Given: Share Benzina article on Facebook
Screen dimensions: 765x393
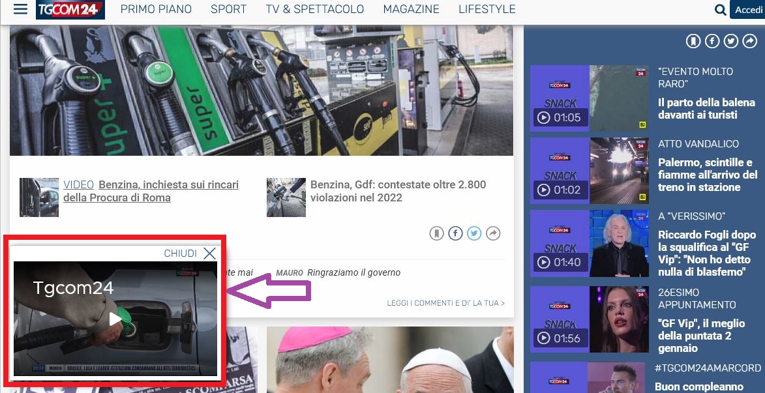Looking at the screenshot, I should coord(455,233).
